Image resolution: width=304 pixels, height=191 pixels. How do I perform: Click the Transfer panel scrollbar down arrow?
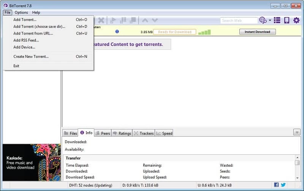tap(297, 178)
